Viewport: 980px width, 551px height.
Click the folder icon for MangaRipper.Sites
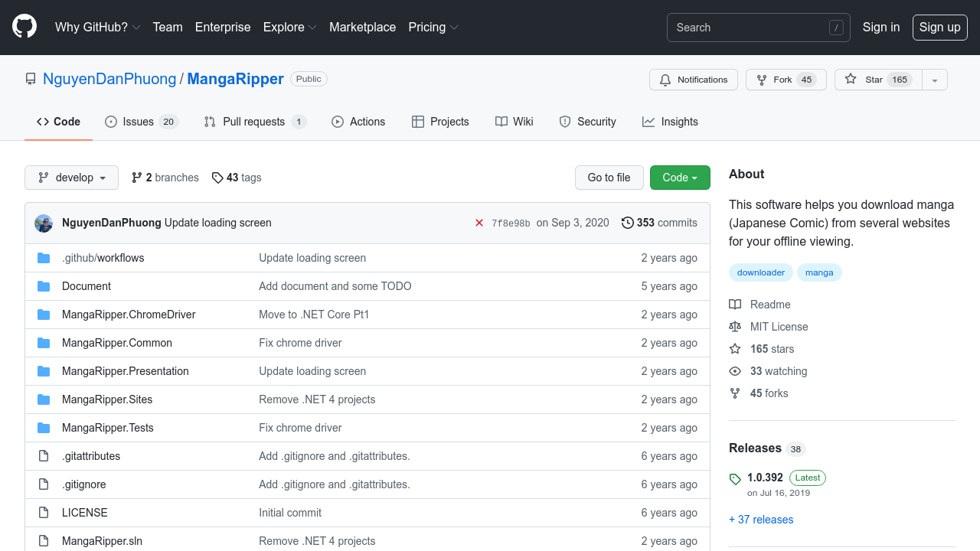tap(44, 399)
